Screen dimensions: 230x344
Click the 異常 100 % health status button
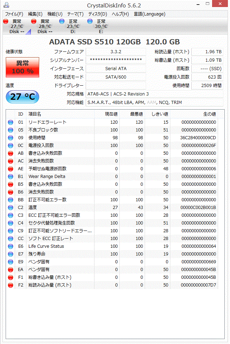click(22, 67)
